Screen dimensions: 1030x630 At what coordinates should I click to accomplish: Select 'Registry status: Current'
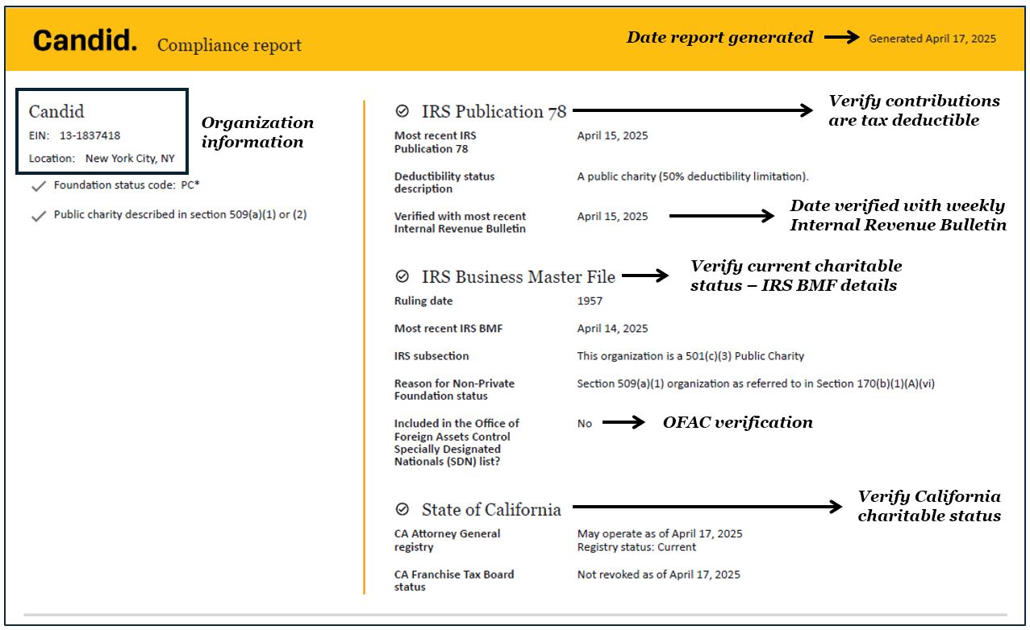[636, 547]
